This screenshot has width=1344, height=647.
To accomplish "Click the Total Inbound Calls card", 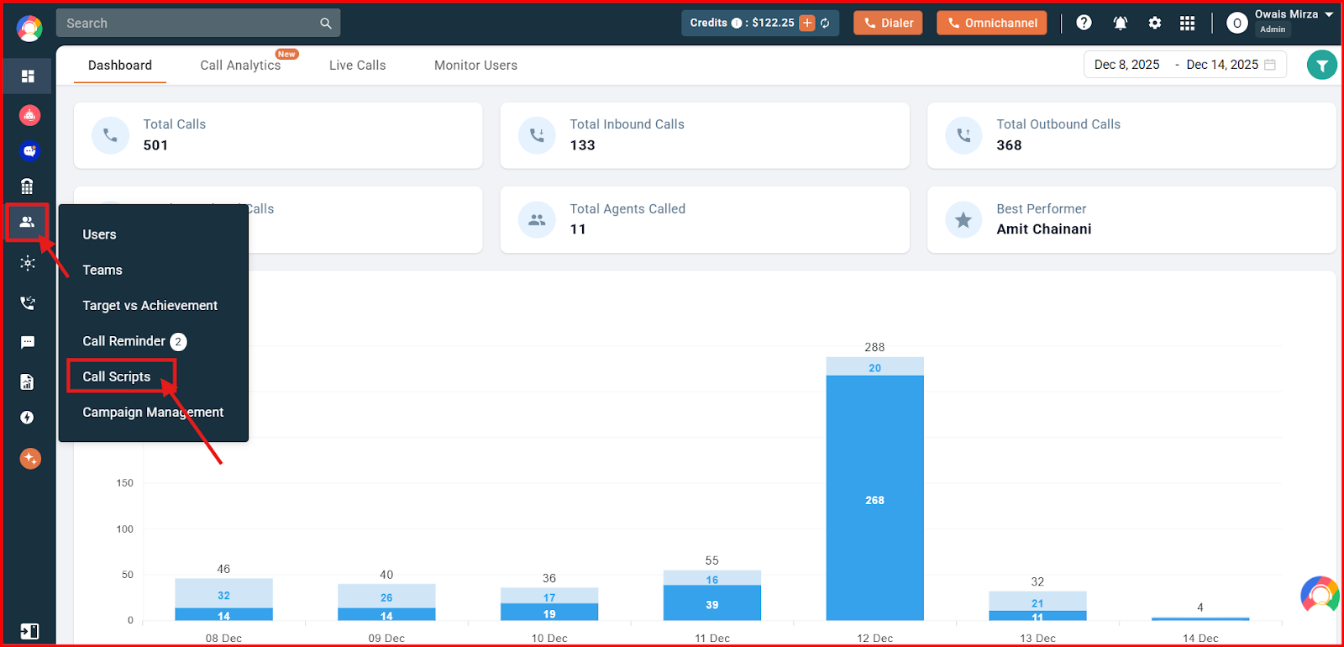I will click(705, 135).
